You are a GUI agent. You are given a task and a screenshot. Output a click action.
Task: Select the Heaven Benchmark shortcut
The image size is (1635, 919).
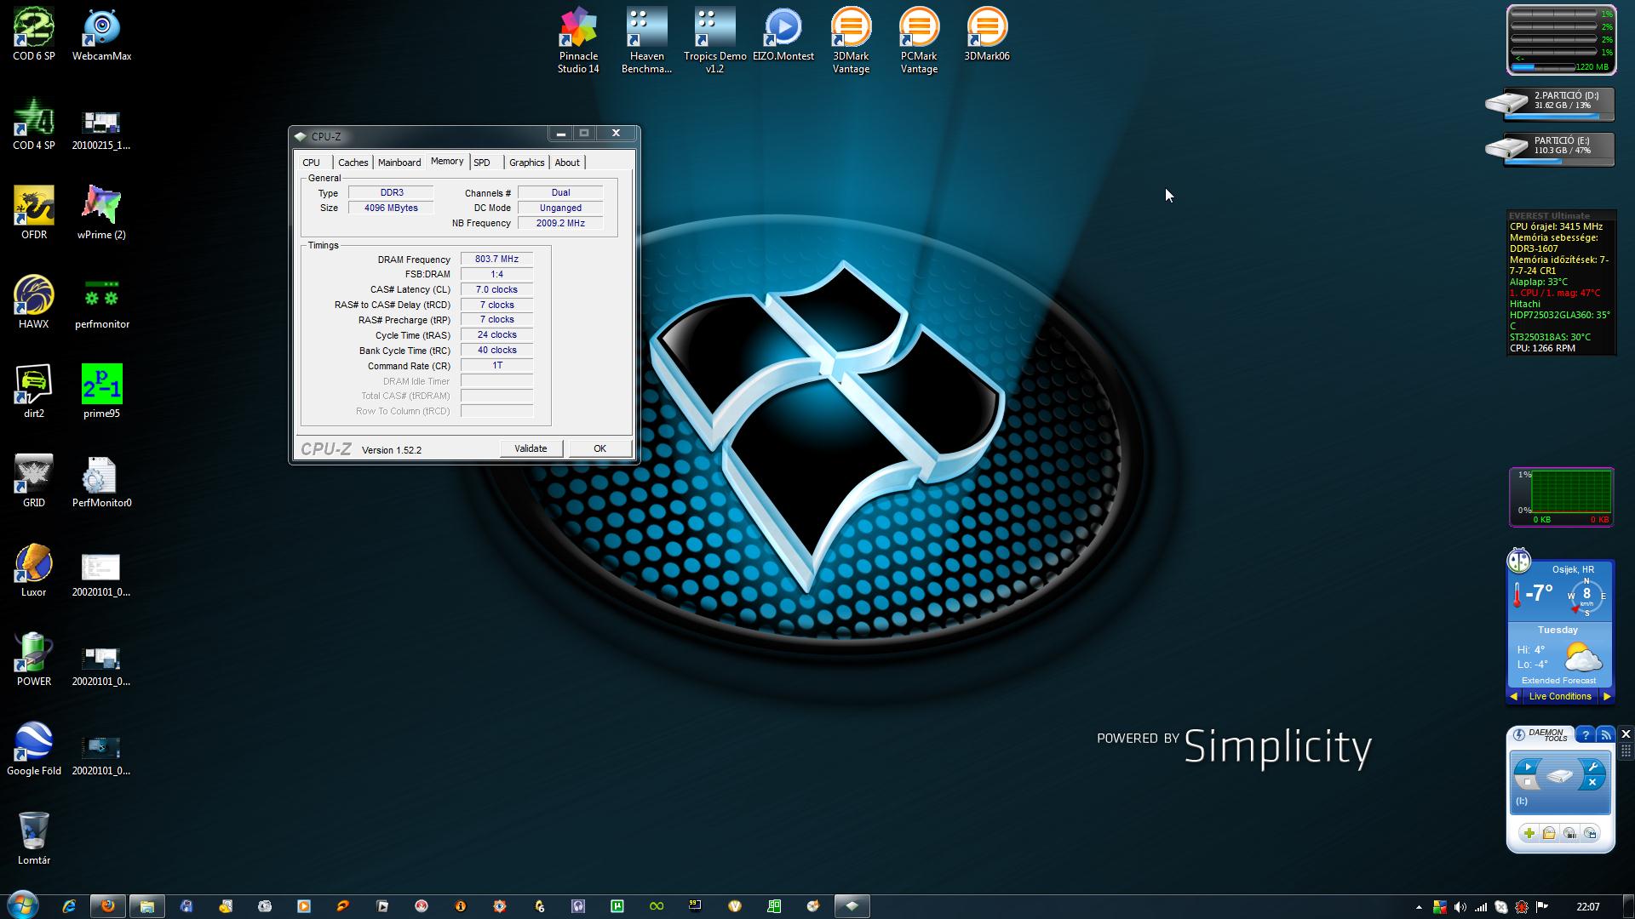pyautogui.click(x=646, y=40)
